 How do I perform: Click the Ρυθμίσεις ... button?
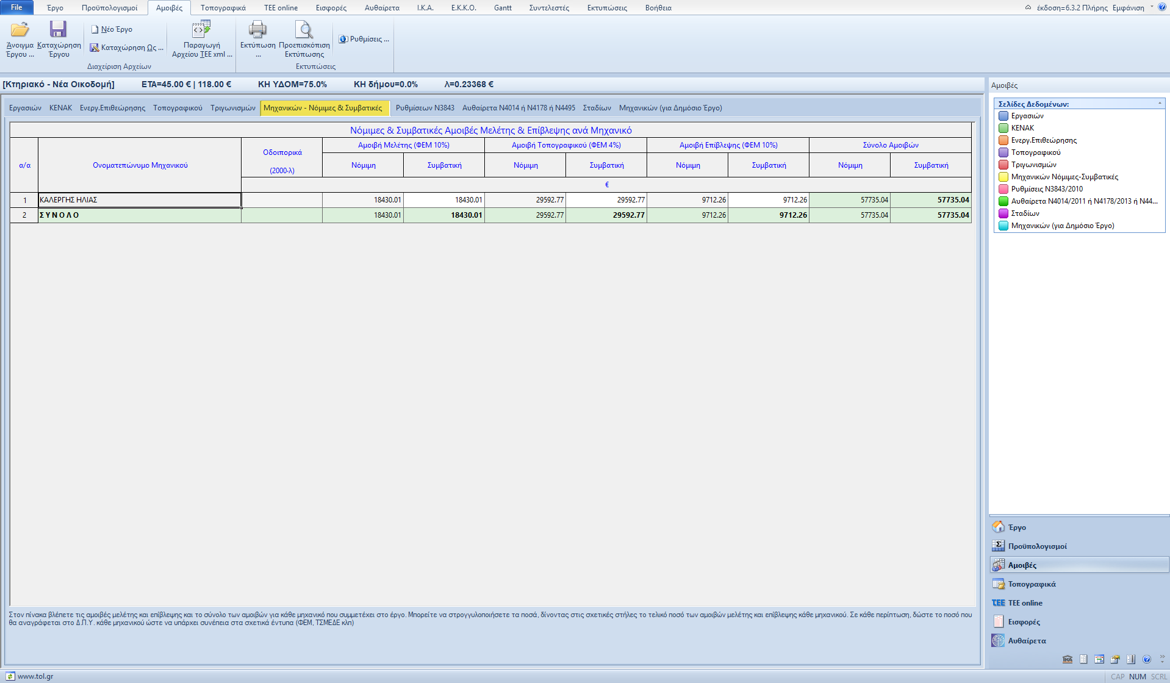coord(364,39)
